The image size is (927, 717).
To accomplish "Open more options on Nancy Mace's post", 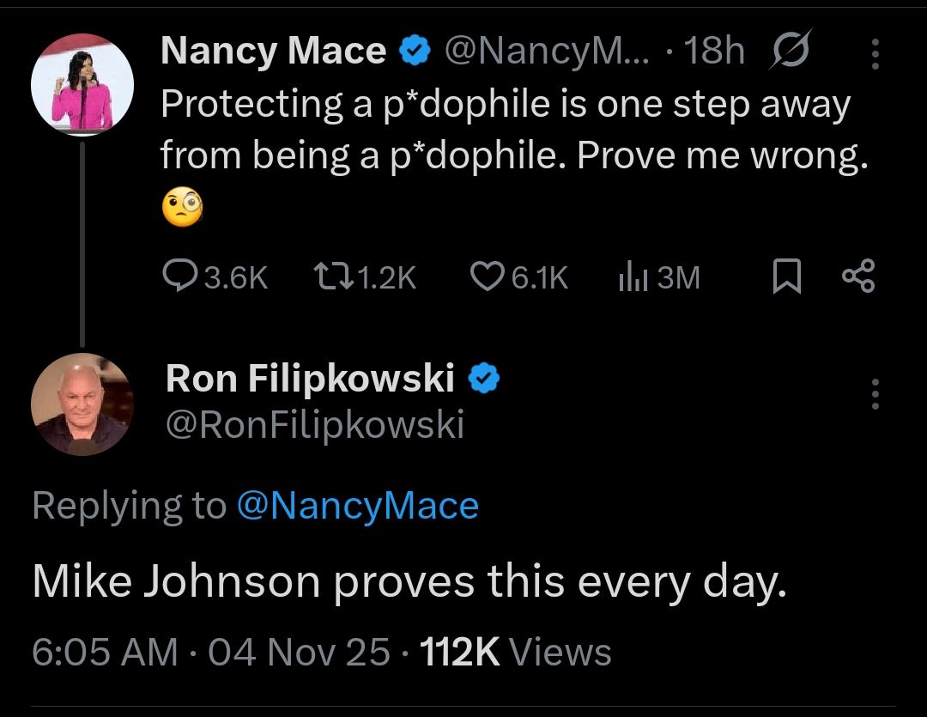I will tap(875, 54).
